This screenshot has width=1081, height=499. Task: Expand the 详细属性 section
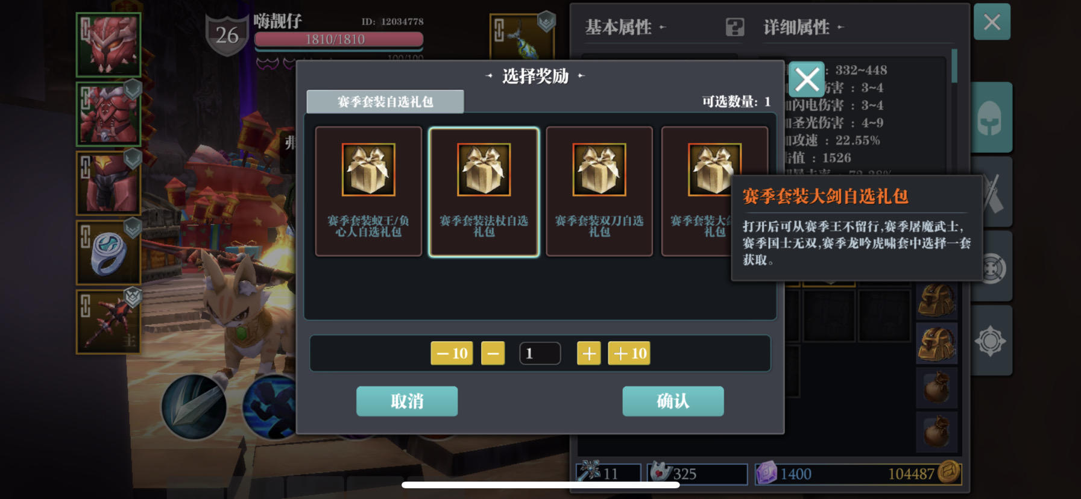(804, 27)
